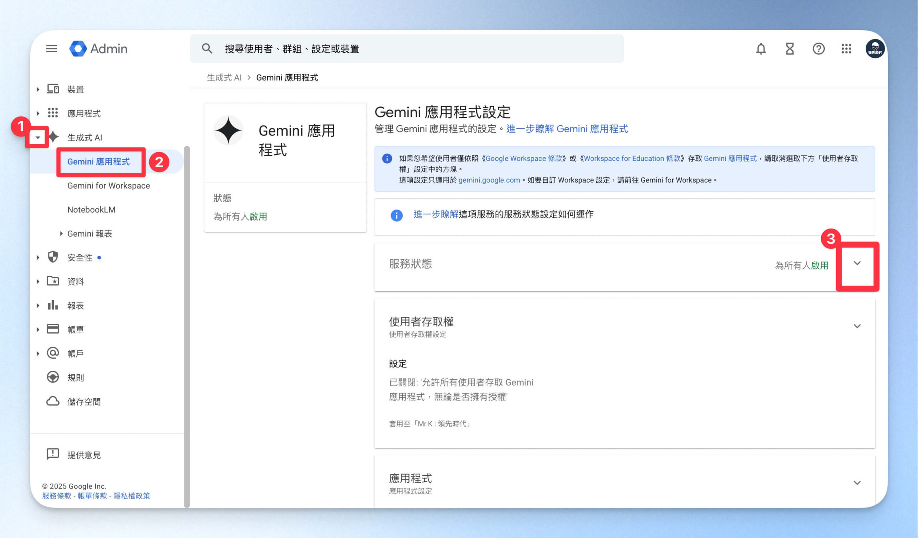Expand the 安全性 tree arrow

pos(38,257)
